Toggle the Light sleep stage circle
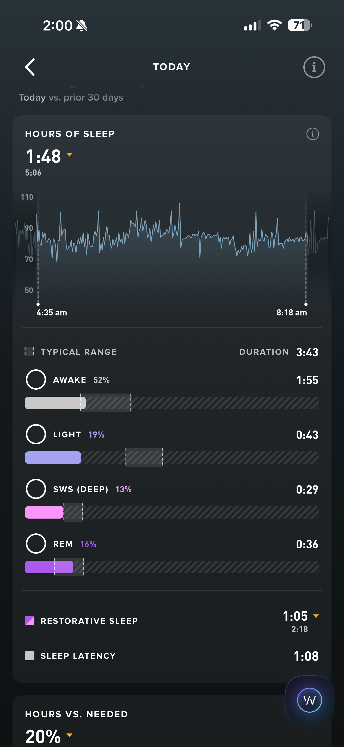 [x=36, y=434]
